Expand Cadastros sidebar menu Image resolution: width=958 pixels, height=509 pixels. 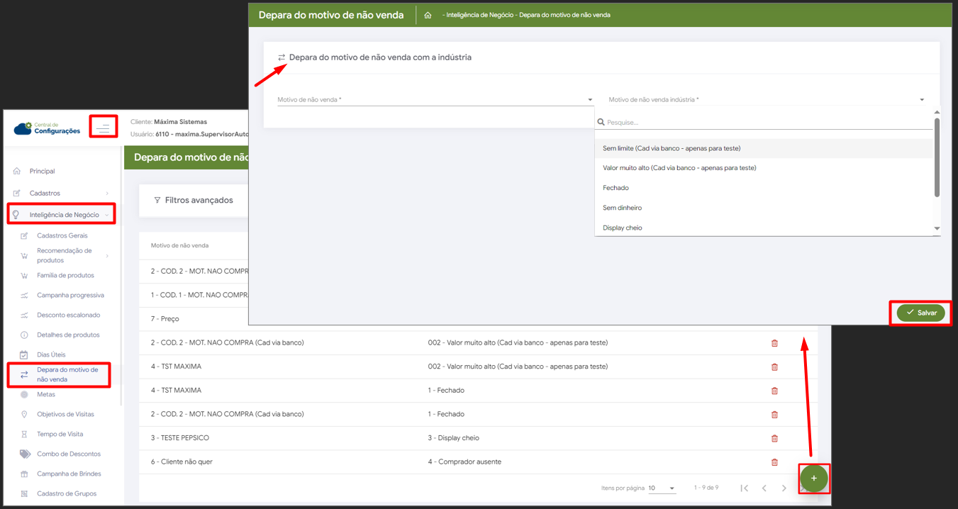[x=60, y=193]
